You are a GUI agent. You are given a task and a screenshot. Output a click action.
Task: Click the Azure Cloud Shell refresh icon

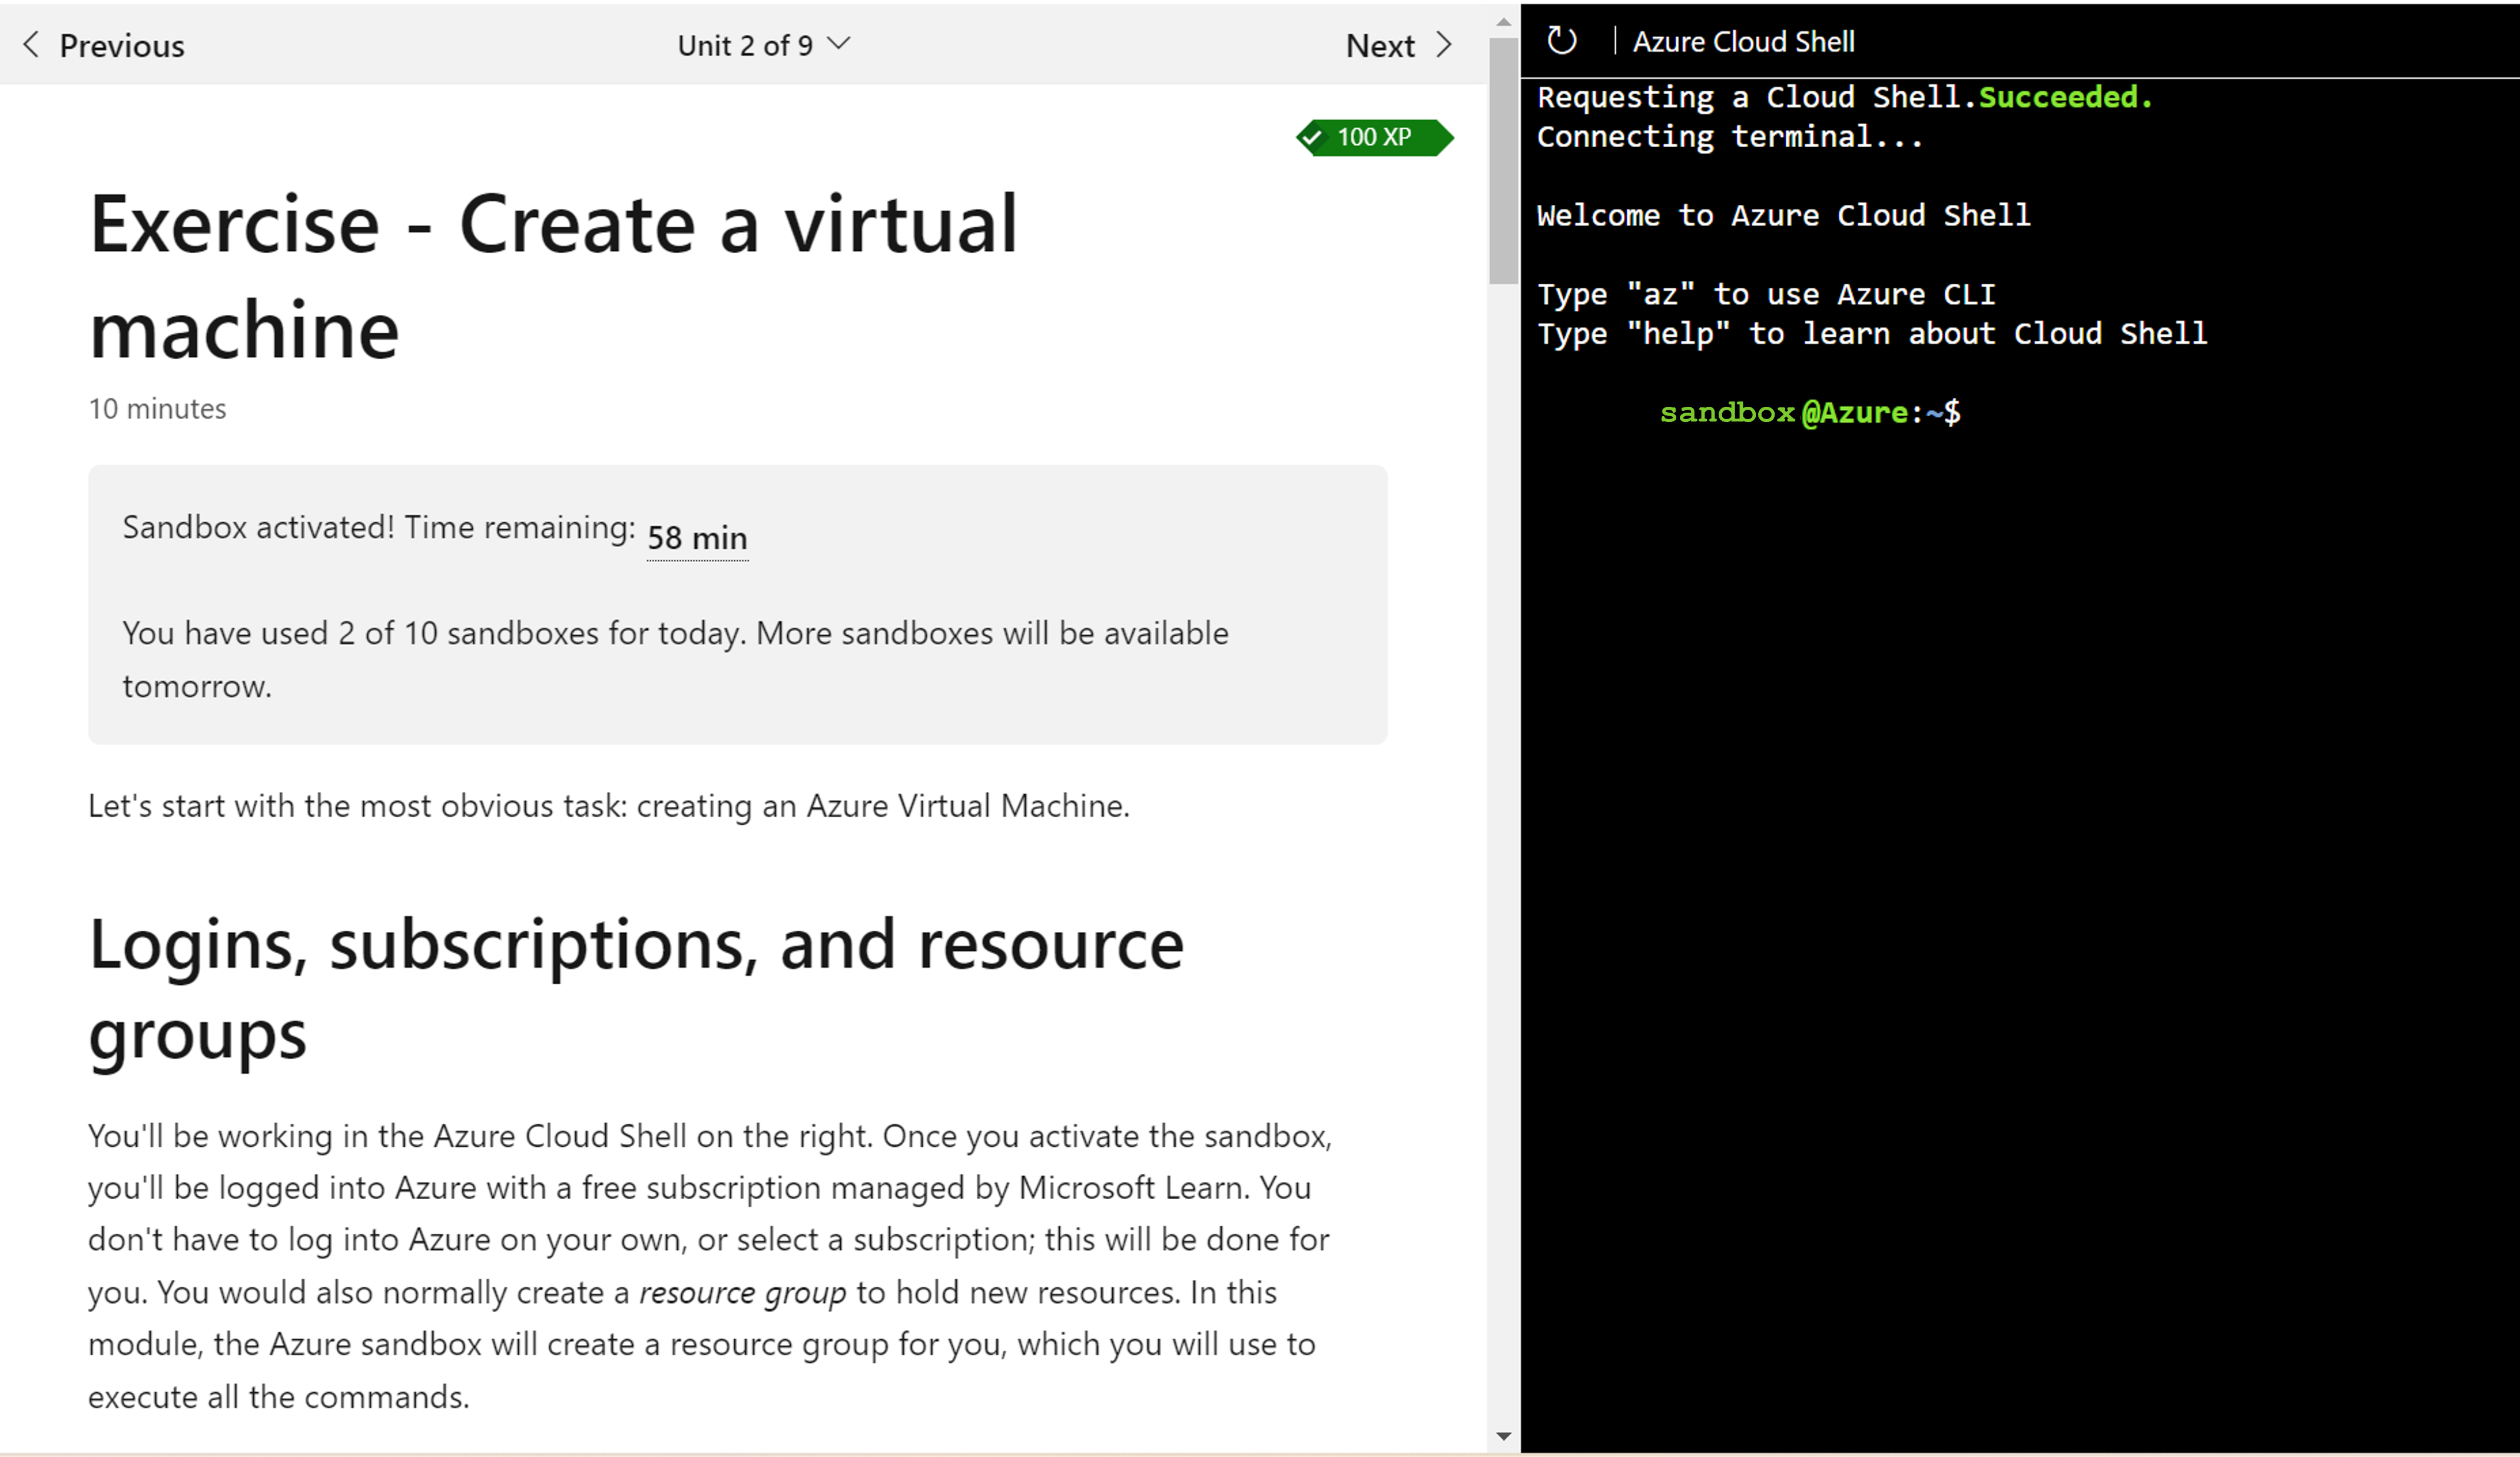click(1559, 40)
